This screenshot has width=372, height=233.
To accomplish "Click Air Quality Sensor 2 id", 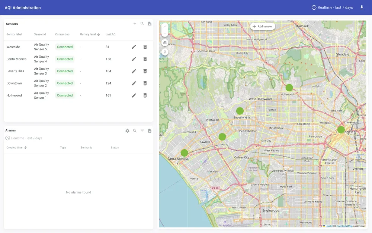I will (41, 83).
